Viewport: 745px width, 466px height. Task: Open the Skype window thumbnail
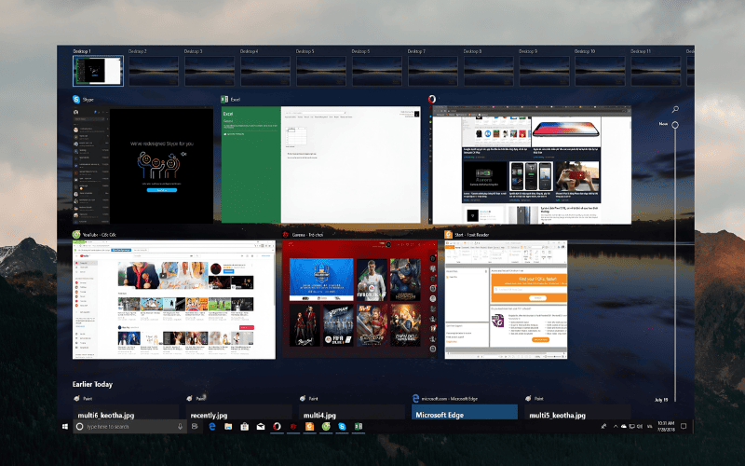tap(142, 165)
